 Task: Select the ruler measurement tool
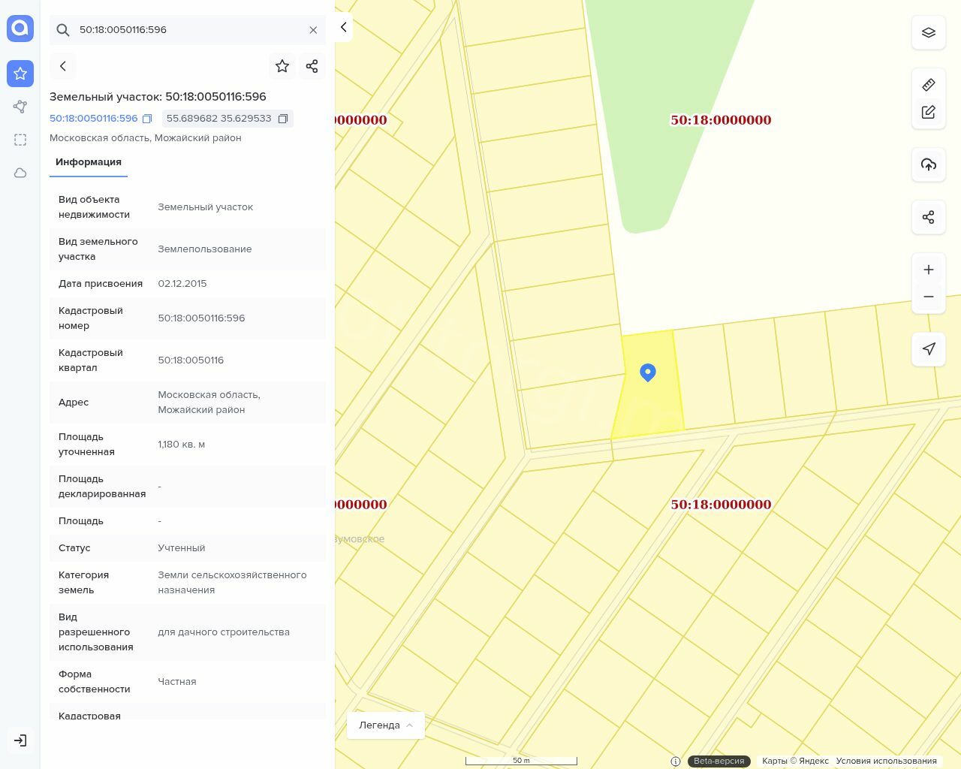tap(928, 85)
